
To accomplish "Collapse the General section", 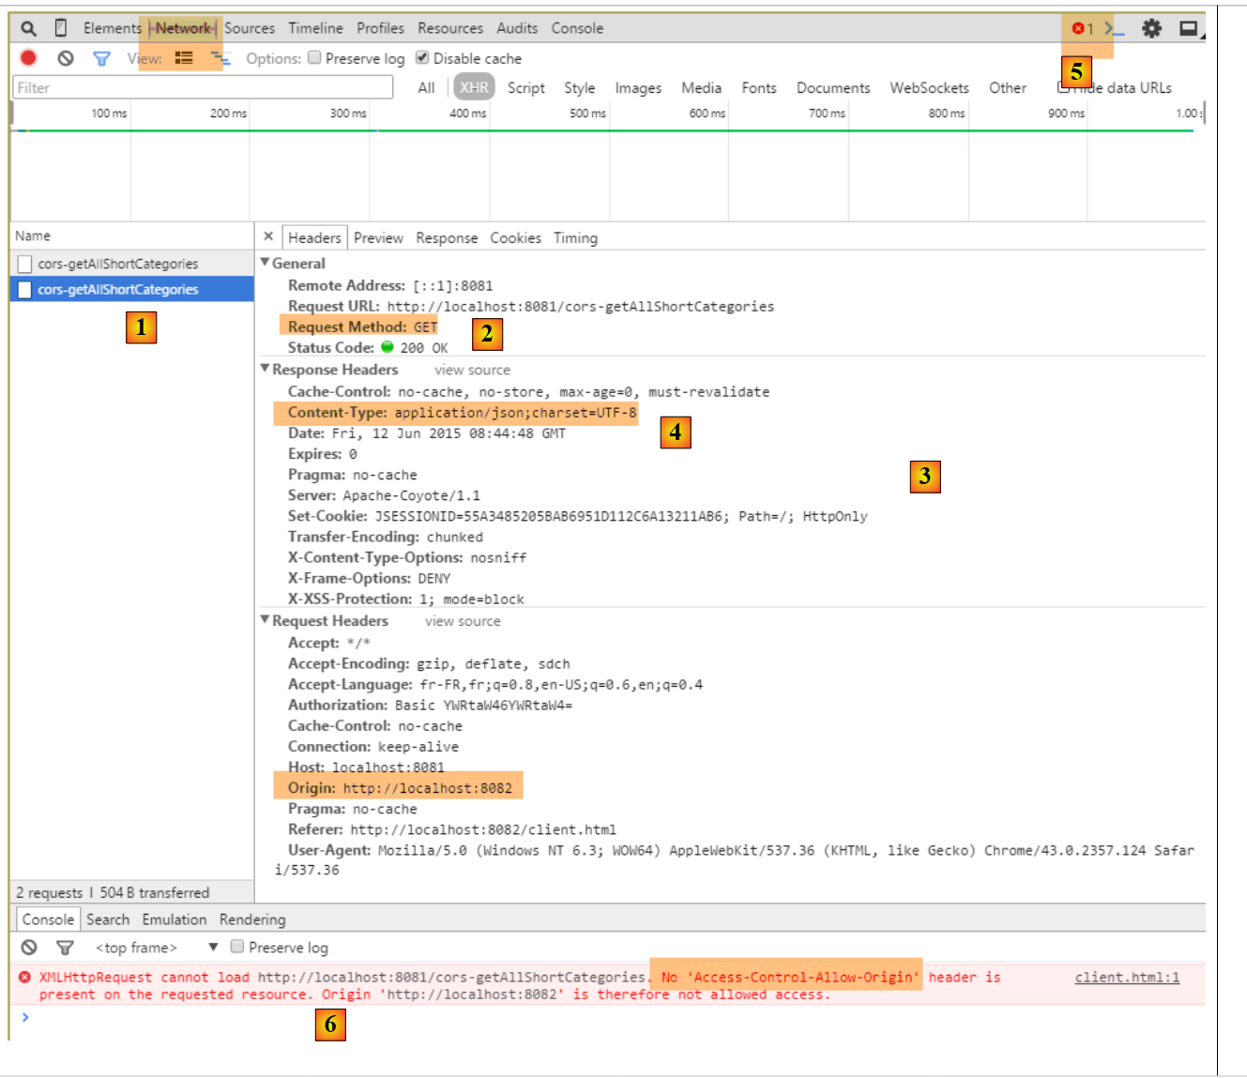I will pyautogui.click(x=266, y=264).
